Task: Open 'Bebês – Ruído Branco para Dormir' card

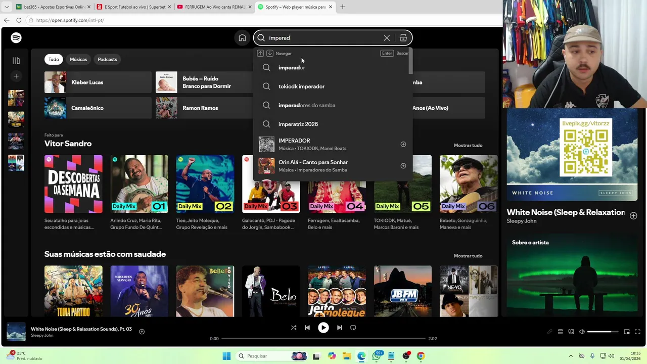Action: 205,82
